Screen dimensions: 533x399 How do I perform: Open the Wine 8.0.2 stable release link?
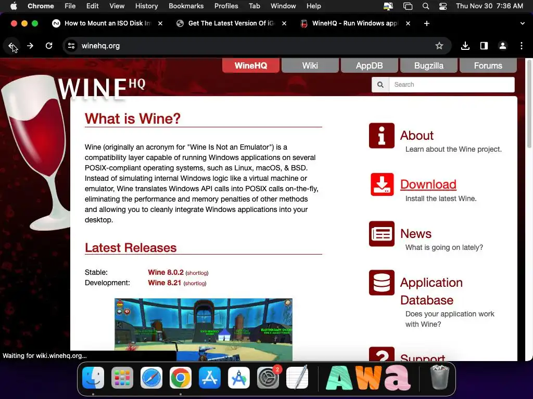coord(166,272)
